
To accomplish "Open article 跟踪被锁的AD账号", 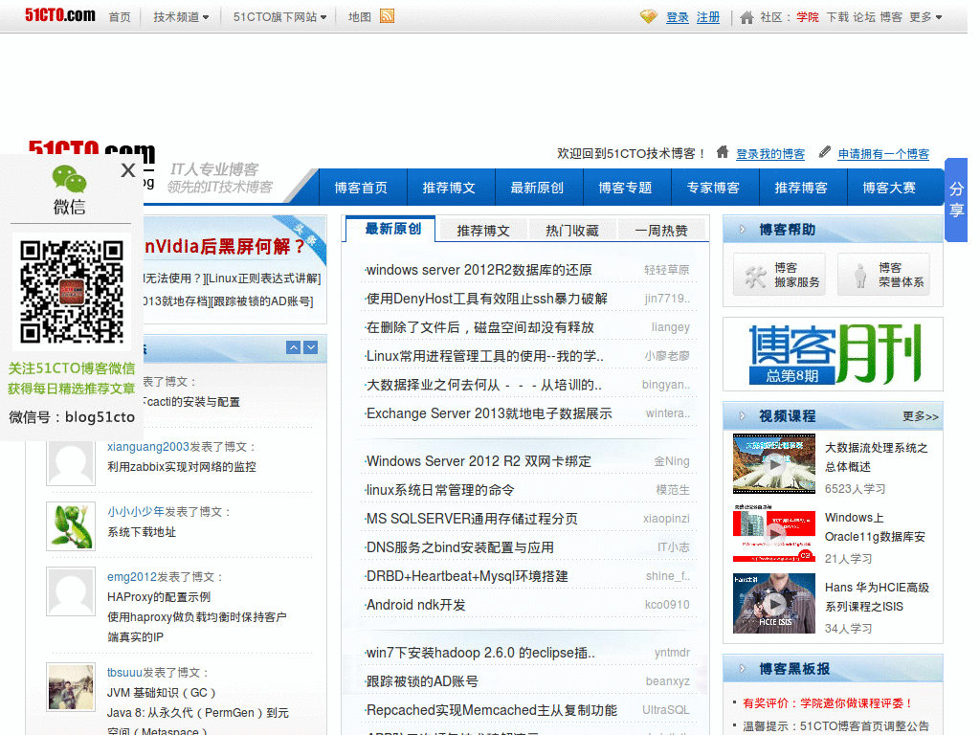I will point(422,681).
